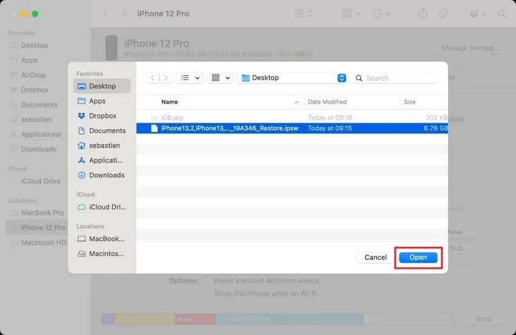Click the Search field in the dialog
The width and height of the screenshot is (516, 335).
pyautogui.click(x=395, y=78)
